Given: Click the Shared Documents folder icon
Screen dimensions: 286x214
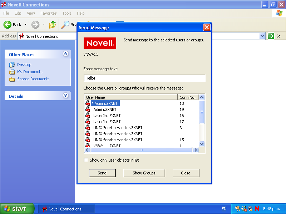Looking at the screenshot, I should pos(12,79).
